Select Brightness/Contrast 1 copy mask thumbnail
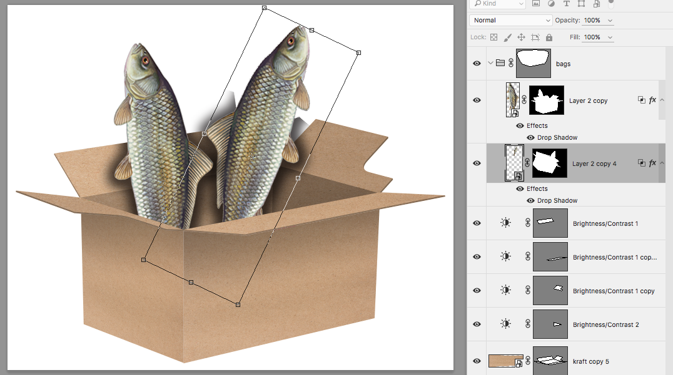Image resolution: width=673 pixels, height=375 pixels. (550, 290)
